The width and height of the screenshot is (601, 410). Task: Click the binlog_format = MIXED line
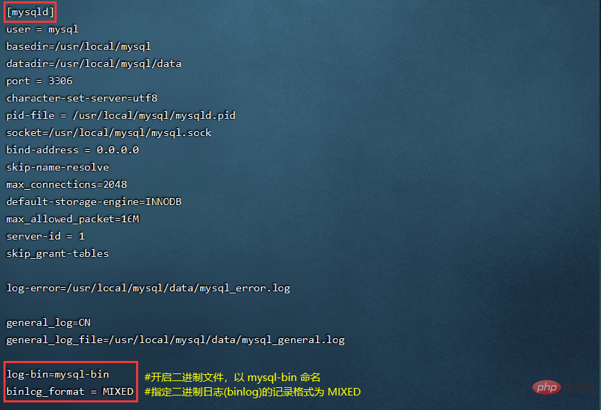(70, 391)
